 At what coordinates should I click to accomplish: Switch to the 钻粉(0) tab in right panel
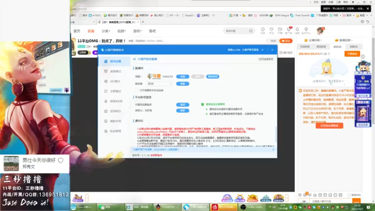coord(353,46)
